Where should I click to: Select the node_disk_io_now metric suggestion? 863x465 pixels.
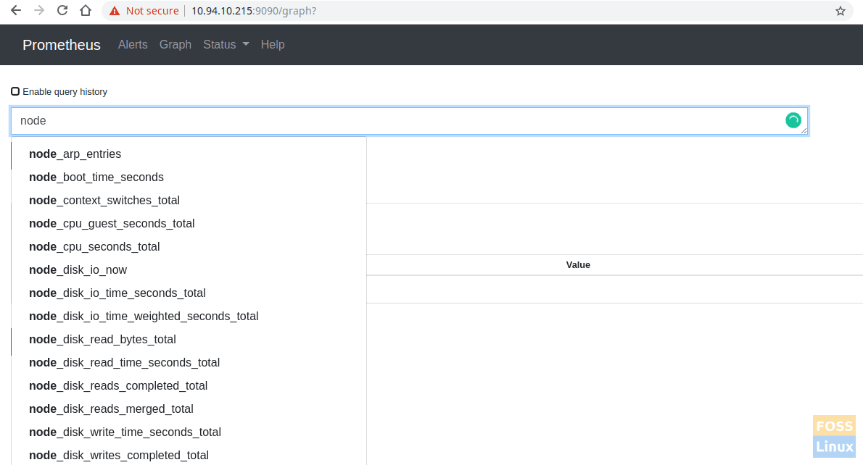click(78, 269)
